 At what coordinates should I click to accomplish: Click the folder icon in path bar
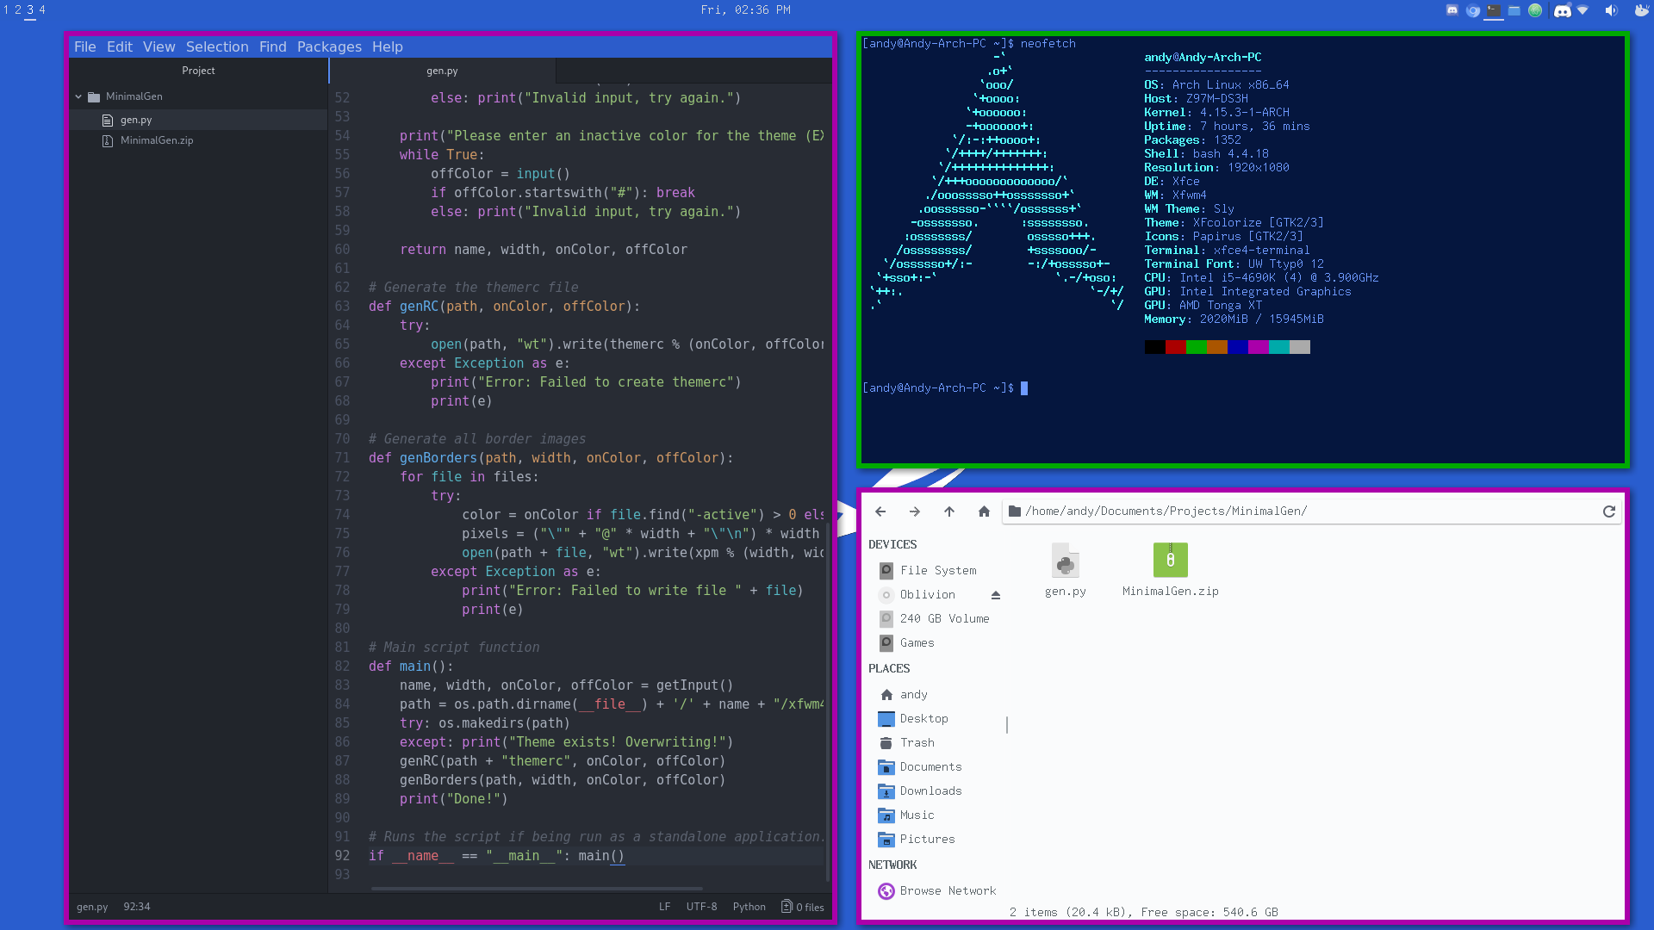(x=1015, y=511)
